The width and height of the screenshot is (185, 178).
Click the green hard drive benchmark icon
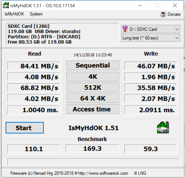click(163, 128)
